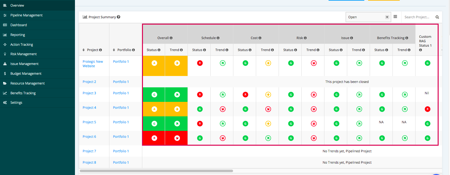This screenshot has height=175, width=450.
Task: Click the search magnifier icon
Action: point(437,17)
